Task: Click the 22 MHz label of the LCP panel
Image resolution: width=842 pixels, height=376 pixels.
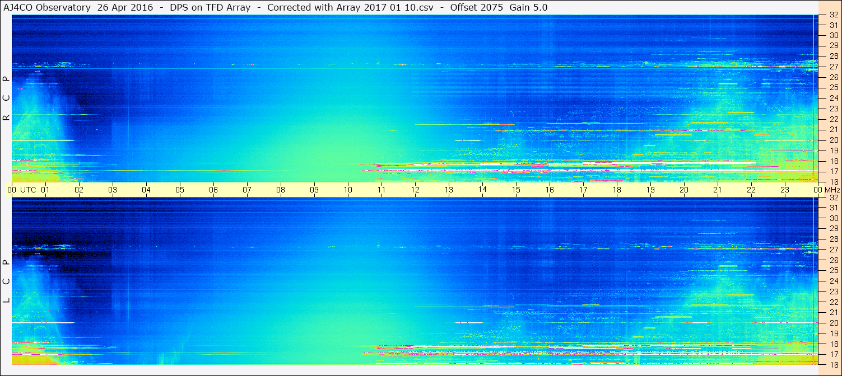Action: point(833,302)
